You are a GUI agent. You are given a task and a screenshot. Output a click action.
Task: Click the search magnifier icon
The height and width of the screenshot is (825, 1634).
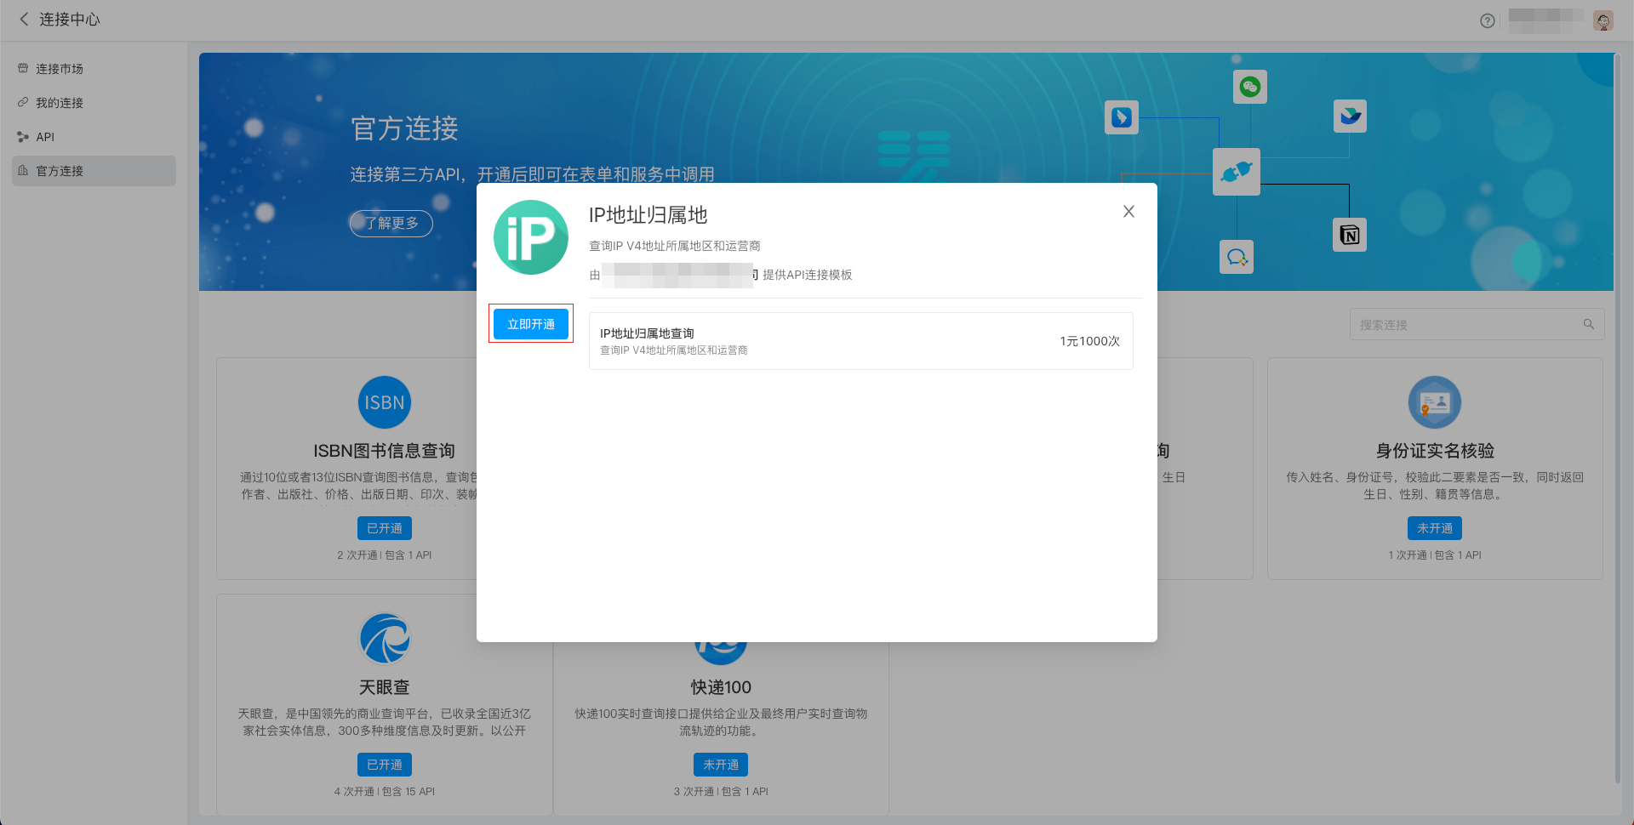click(1588, 324)
